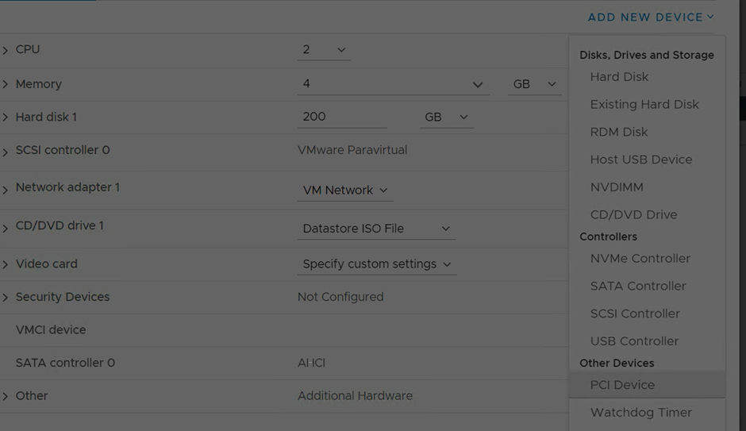Select Hard Disk from device menu

pyautogui.click(x=619, y=77)
